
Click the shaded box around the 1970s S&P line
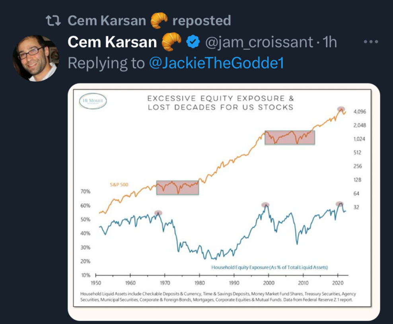click(x=177, y=187)
